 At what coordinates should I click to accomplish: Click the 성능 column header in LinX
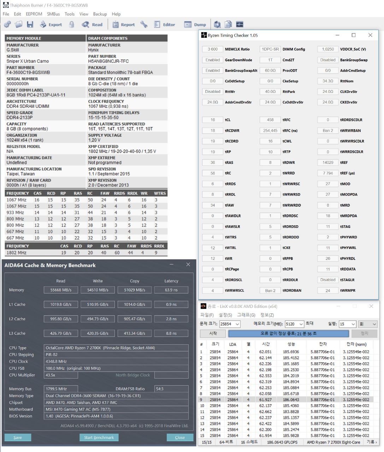pos(291,344)
